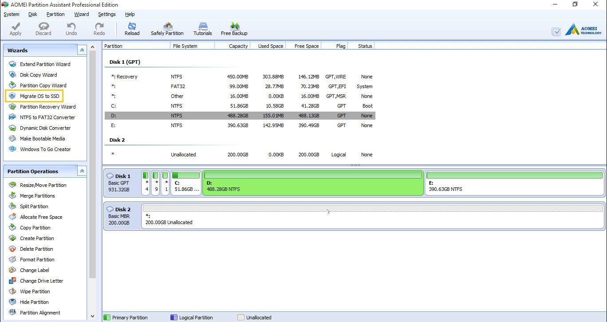Click the Format Partition icon
607x322 pixels.
[x=12, y=260]
